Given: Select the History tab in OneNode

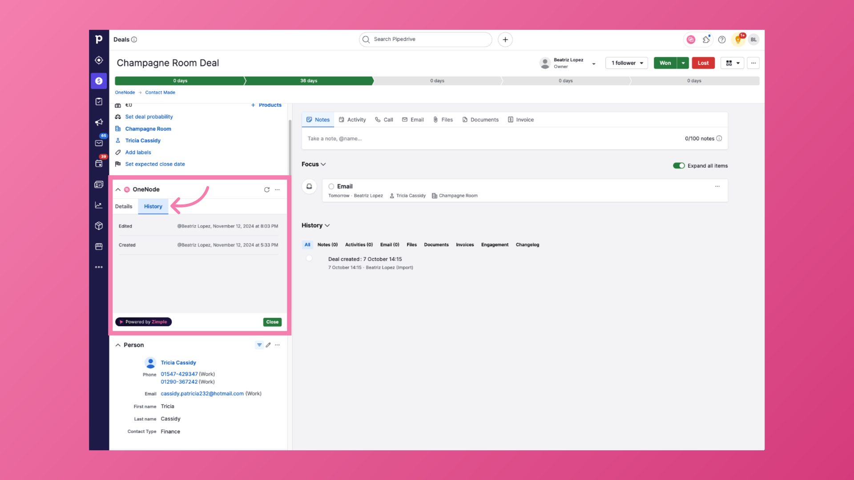Looking at the screenshot, I should (x=153, y=207).
